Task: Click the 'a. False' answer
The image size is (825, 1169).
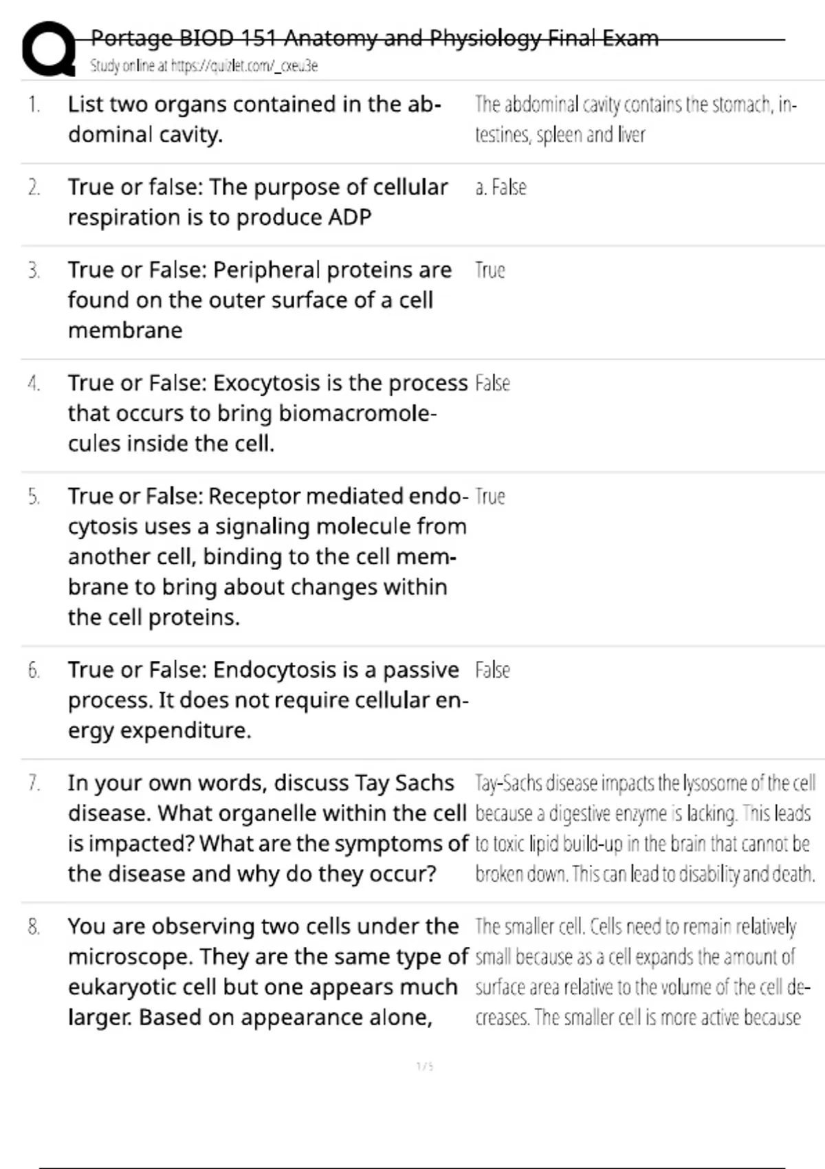Action: point(500,188)
